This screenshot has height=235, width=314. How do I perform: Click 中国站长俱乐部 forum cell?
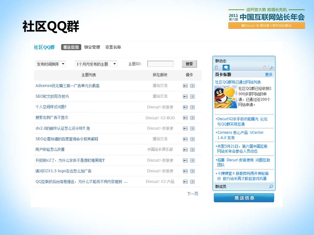point(160,149)
